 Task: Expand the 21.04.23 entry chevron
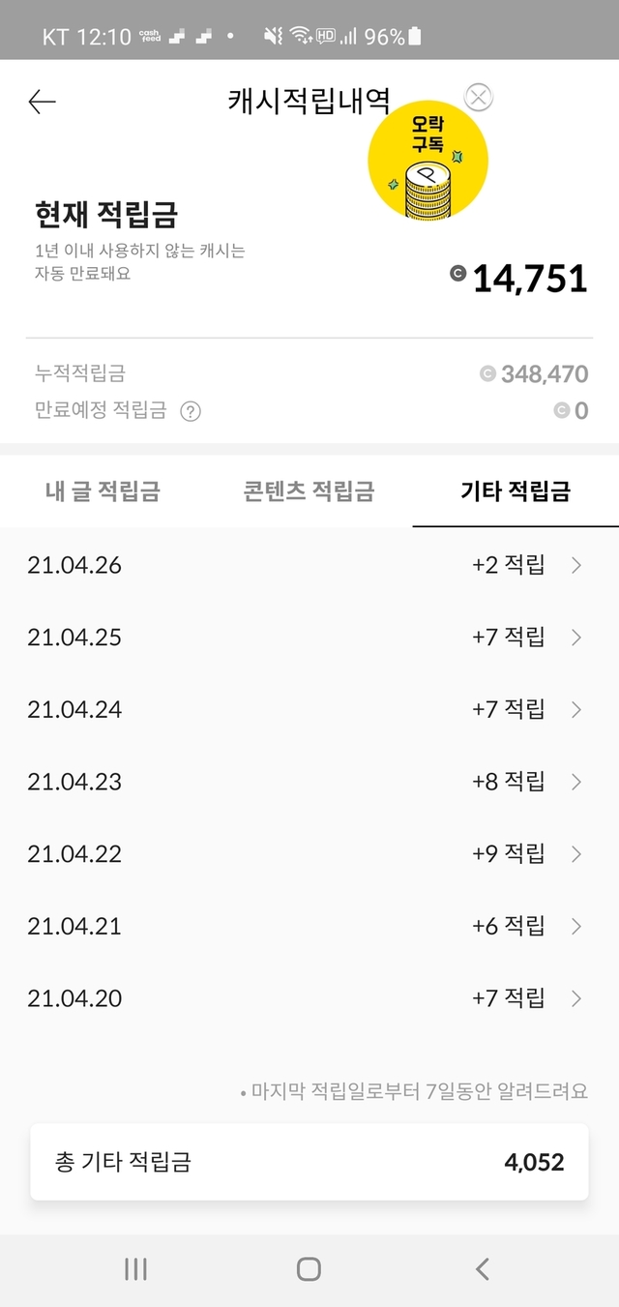(x=576, y=782)
